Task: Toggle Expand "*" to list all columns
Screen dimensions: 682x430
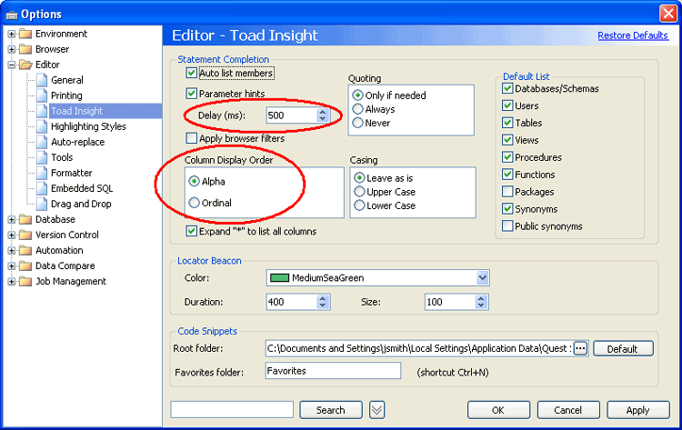Action: click(191, 231)
